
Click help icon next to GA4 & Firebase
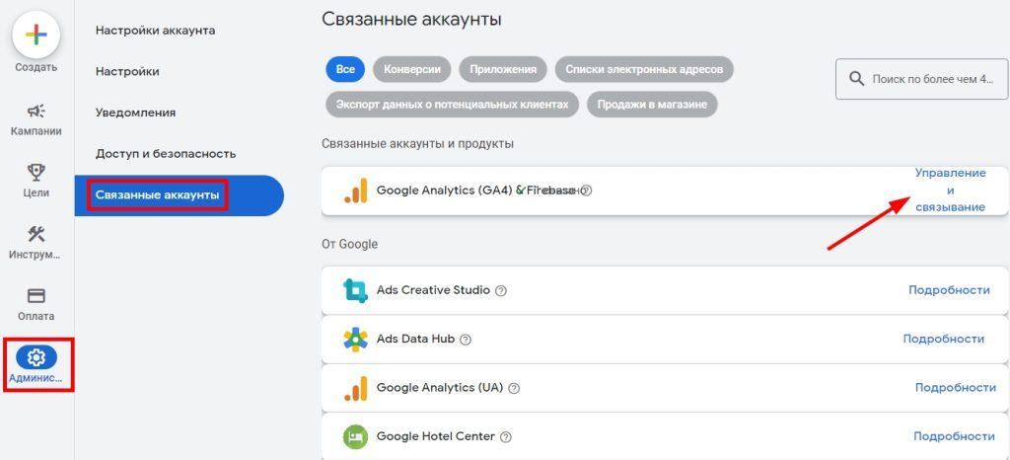[x=586, y=191]
